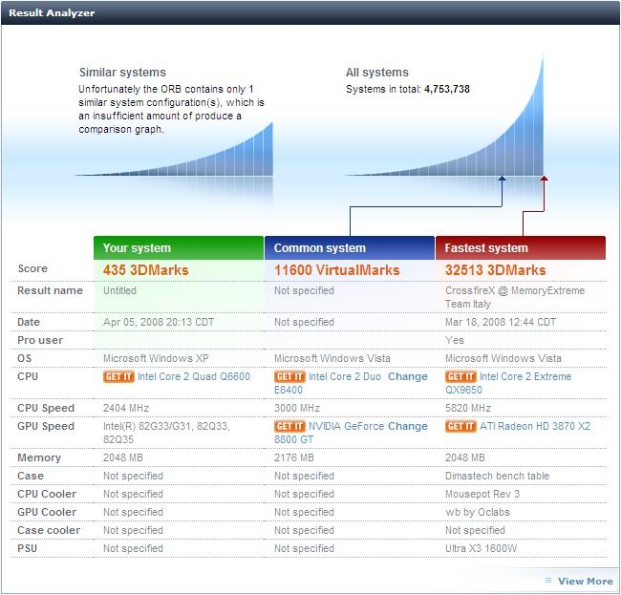The width and height of the screenshot is (621, 595).
Task: Click View More link
Action: [586, 581]
